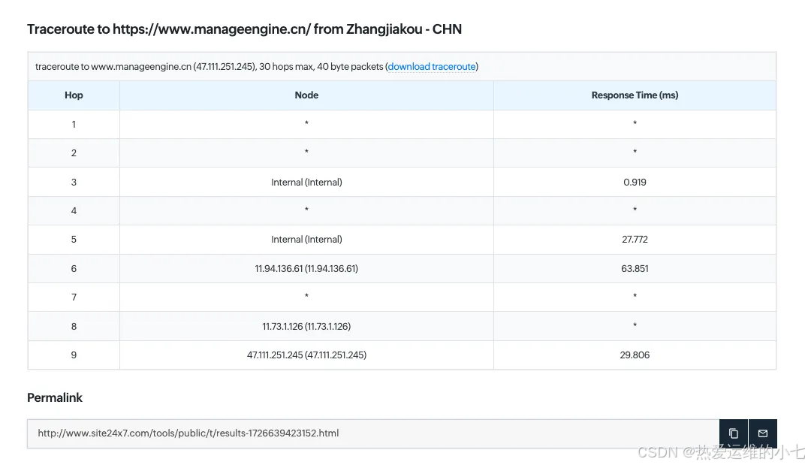This screenshot has height=465, width=808.
Task: Select the Internal node in hop 3
Action: [x=306, y=182]
